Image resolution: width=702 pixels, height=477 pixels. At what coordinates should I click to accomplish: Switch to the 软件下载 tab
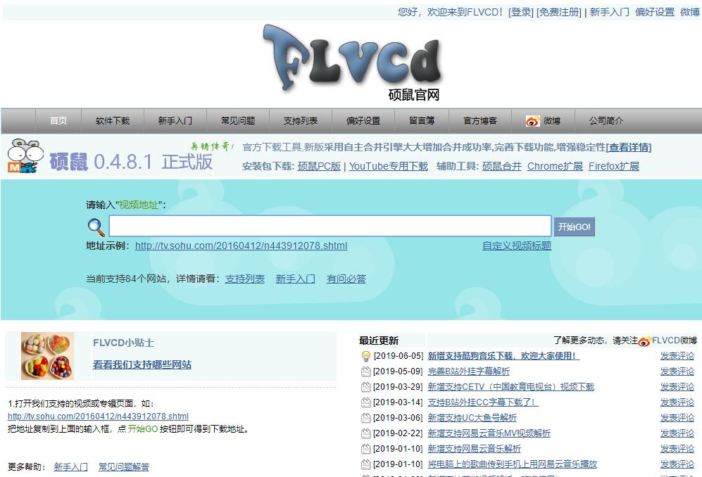113,120
